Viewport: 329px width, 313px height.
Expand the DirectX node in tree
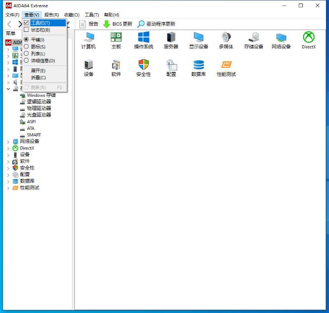click(x=8, y=148)
